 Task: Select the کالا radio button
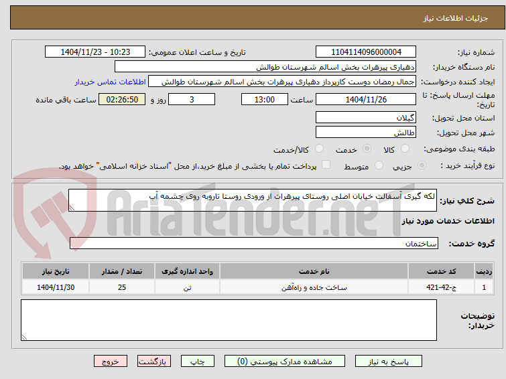405,149
